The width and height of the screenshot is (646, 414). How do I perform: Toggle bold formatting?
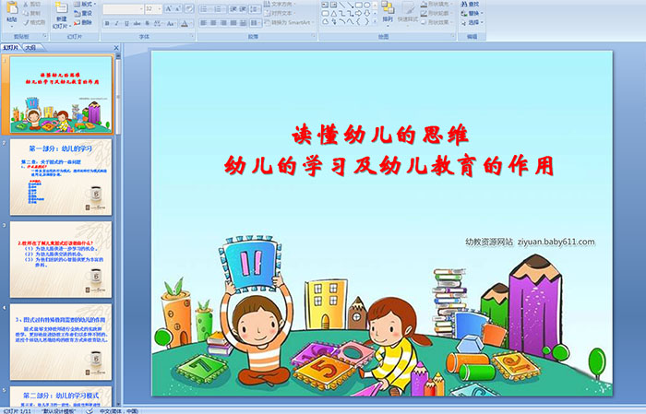click(107, 24)
